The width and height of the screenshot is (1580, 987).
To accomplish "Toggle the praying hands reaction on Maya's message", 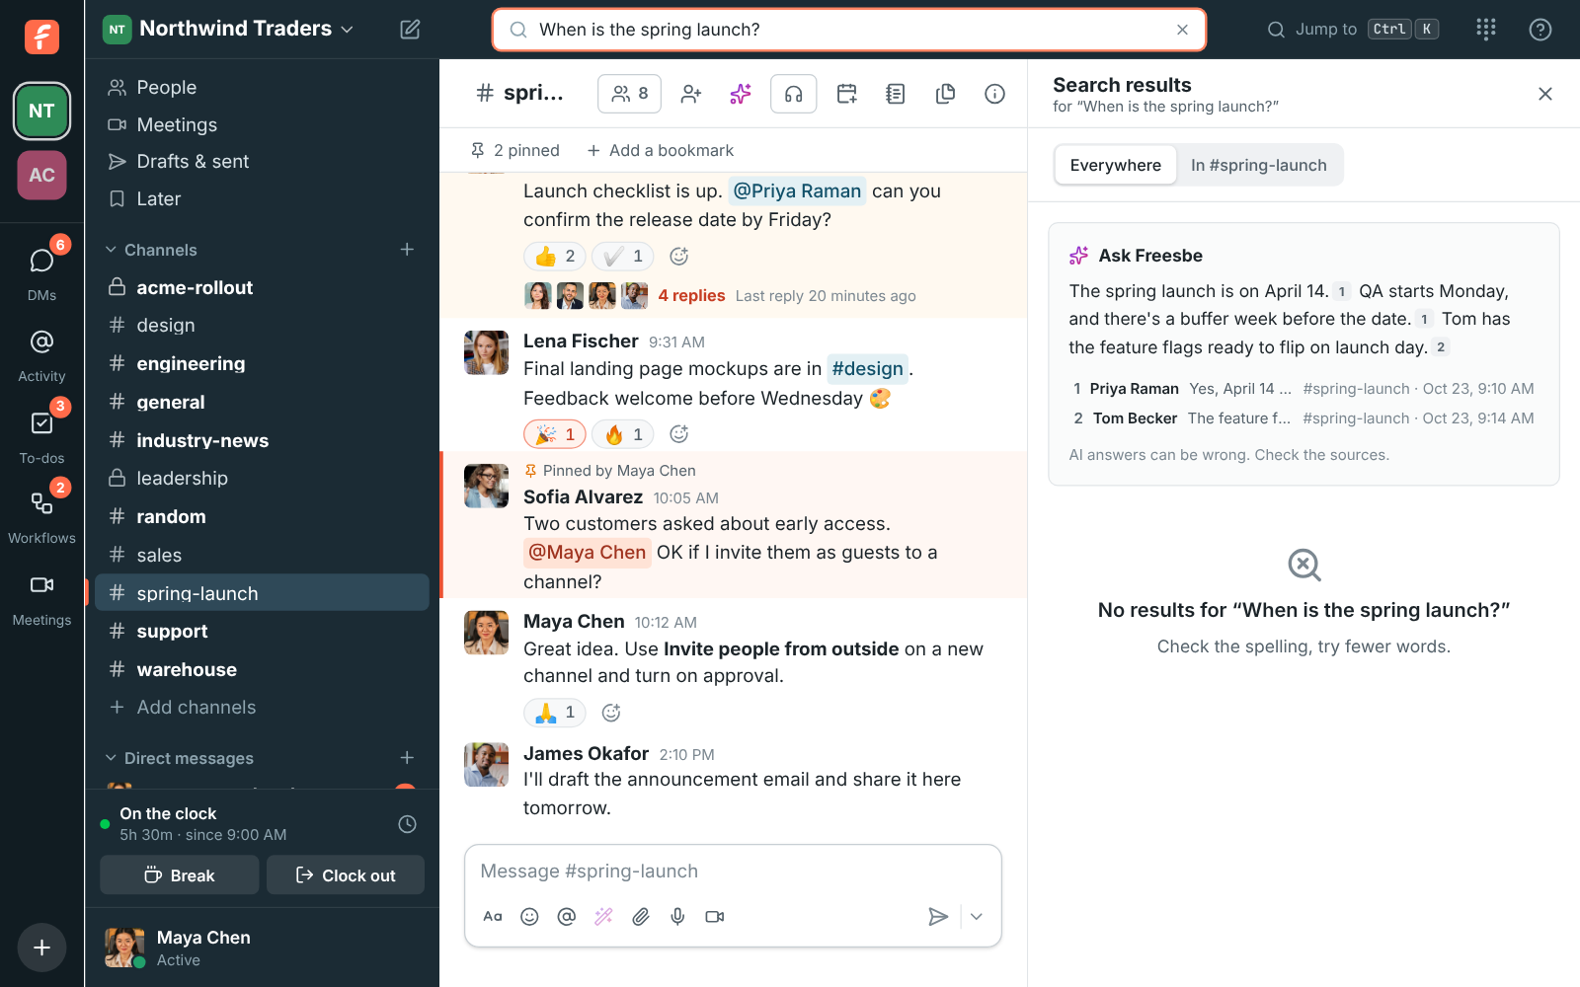I will (555, 713).
